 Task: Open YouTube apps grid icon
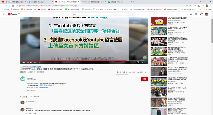[196, 14]
